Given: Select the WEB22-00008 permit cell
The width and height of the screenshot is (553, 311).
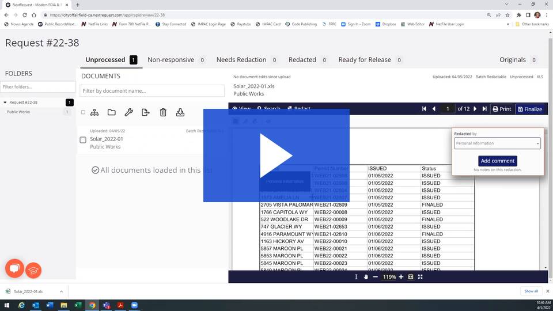Looking at the screenshot, I should coord(340,213).
